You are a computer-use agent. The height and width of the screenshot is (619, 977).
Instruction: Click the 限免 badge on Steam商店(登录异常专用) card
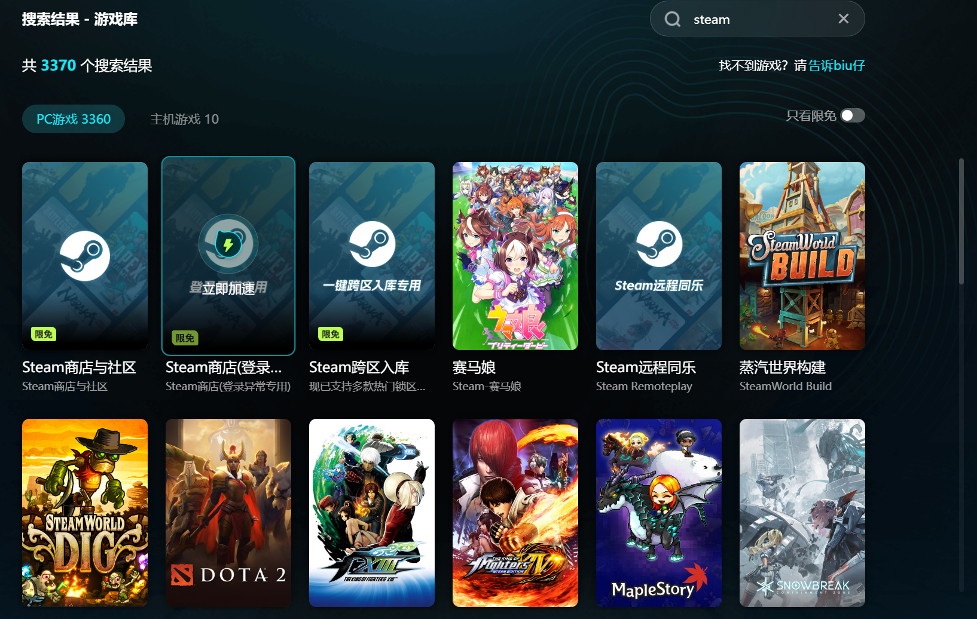(x=185, y=338)
